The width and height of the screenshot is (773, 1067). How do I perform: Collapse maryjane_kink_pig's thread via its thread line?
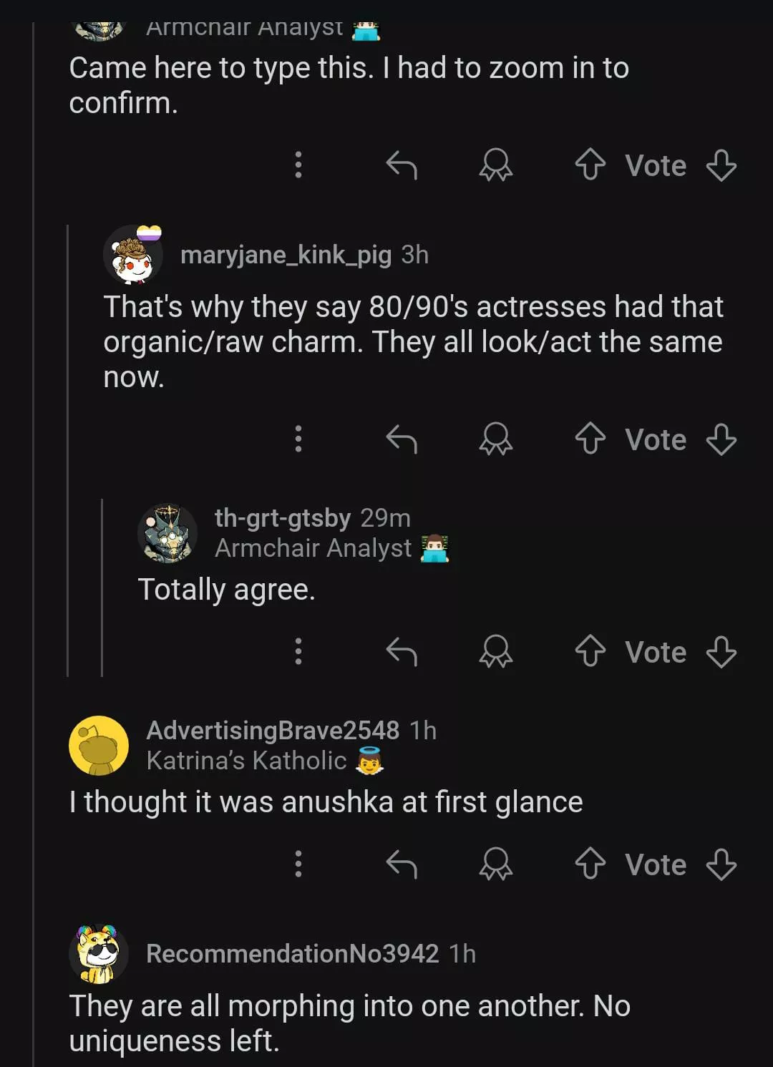[x=68, y=451]
